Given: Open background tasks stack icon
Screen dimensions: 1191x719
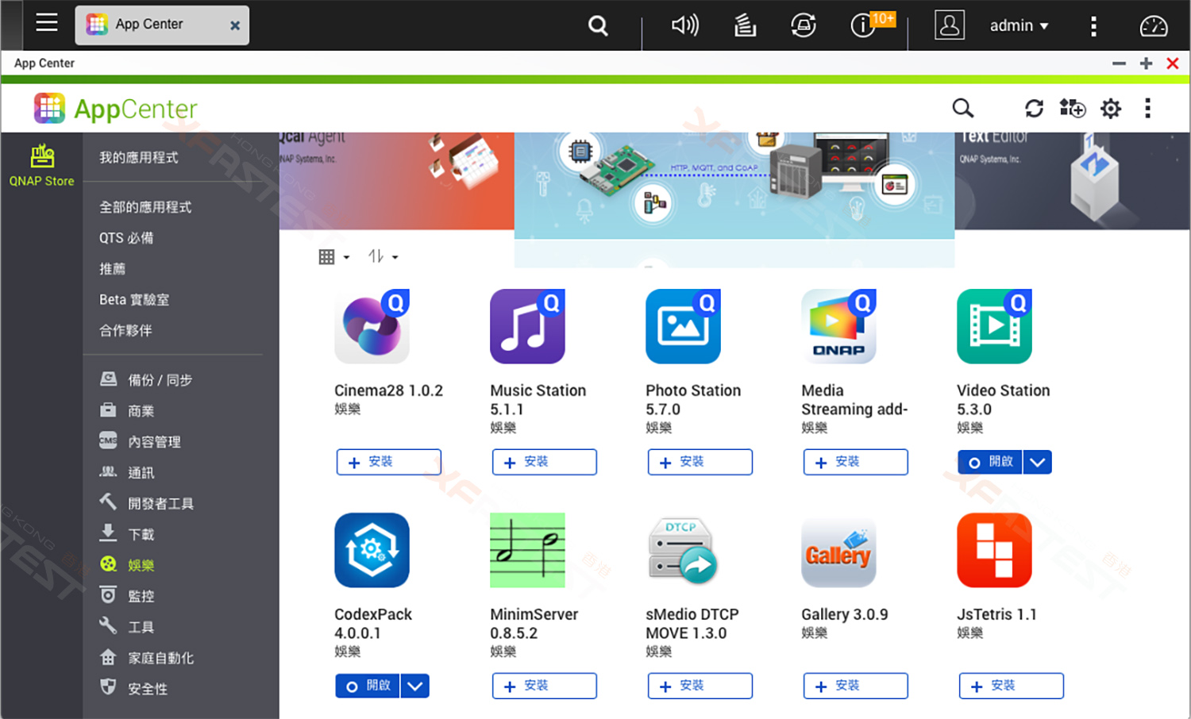Looking at the screenshot, I should click(745, 26).
